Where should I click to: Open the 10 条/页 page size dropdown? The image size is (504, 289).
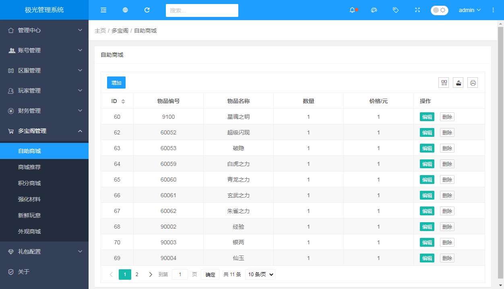pos(260,275)
